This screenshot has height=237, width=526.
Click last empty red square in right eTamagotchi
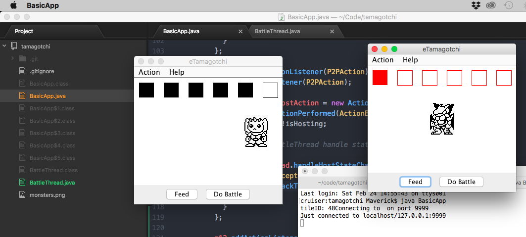point(504,78)
